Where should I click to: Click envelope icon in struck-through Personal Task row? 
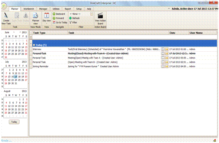pos(167,53)
